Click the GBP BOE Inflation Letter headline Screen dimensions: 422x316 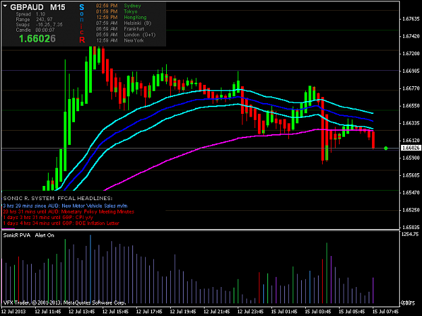coord(61,224)
